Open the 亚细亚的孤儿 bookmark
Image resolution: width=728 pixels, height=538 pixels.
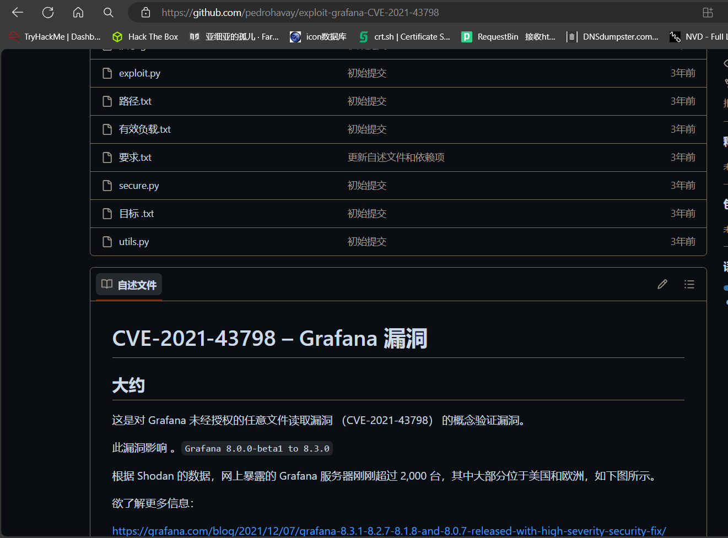(x=234, y=37)
